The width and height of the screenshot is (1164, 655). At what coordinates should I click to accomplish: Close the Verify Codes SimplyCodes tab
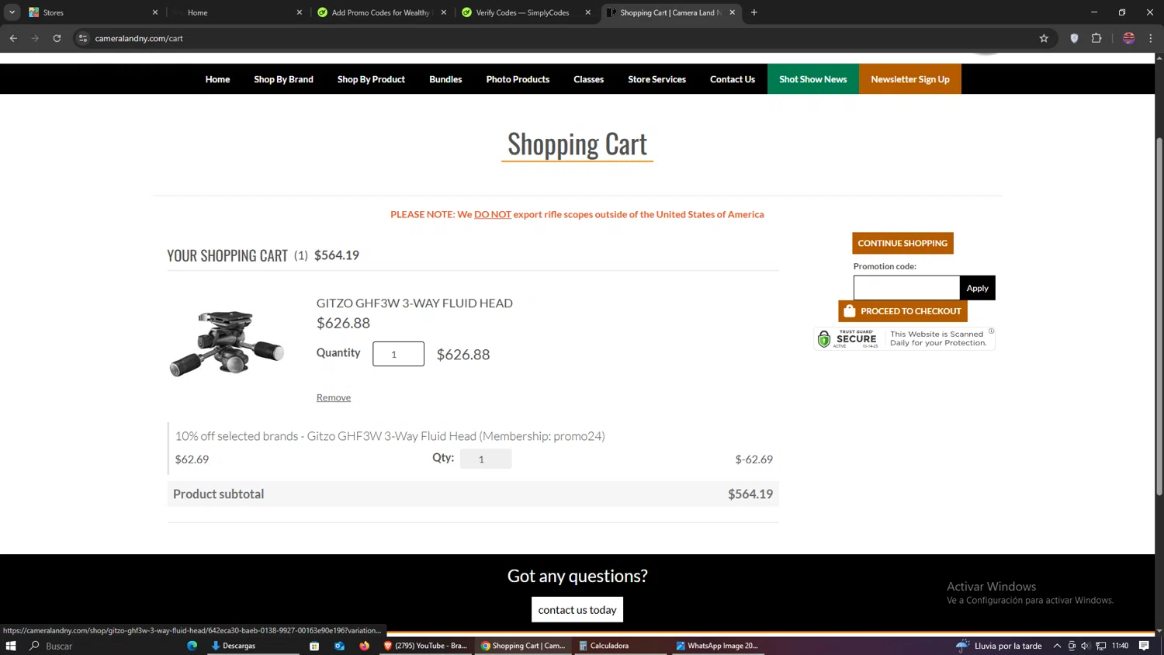587,12
